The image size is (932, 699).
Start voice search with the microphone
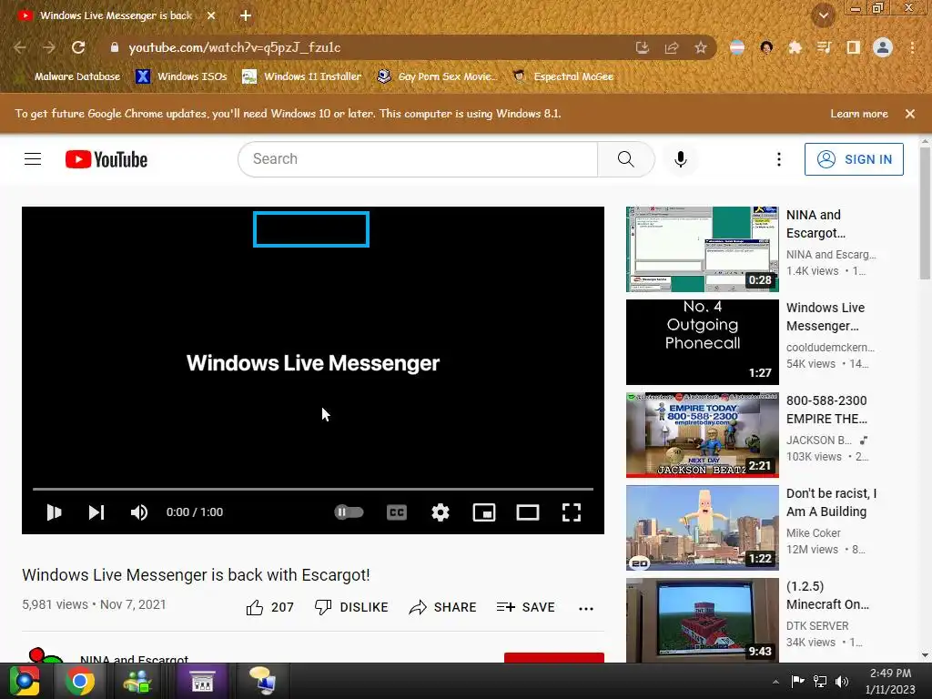pos(681,159)
